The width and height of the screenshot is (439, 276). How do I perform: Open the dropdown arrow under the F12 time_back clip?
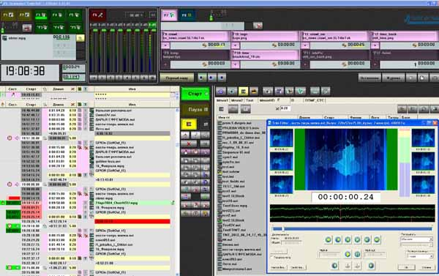(375, 45)
